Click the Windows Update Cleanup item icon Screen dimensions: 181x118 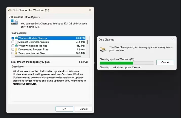[16, 38]
